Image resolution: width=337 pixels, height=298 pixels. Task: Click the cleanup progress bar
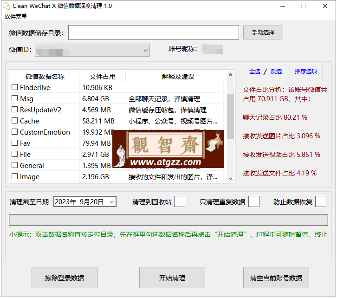click(x=168, y=220)
